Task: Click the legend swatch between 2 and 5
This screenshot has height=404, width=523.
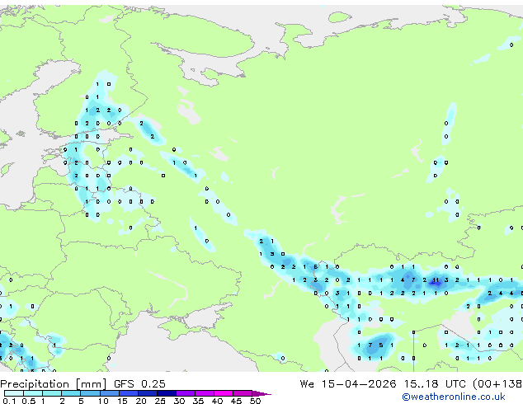Action: (71, 393)
